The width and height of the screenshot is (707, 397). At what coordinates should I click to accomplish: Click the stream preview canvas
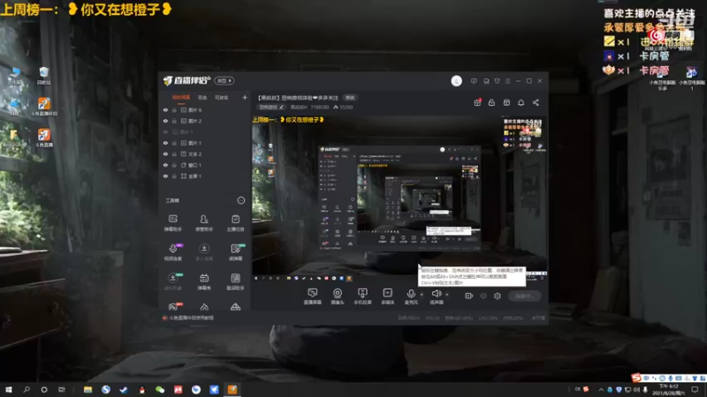click(399, 199)
